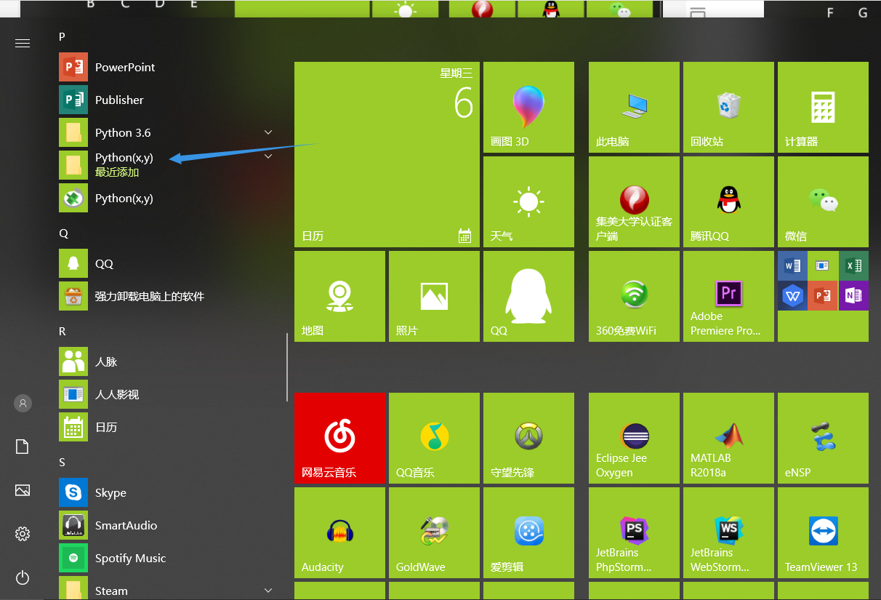
Task: Open the Steam folder entry
Action: pyautogui.click(x=167, y=589)
